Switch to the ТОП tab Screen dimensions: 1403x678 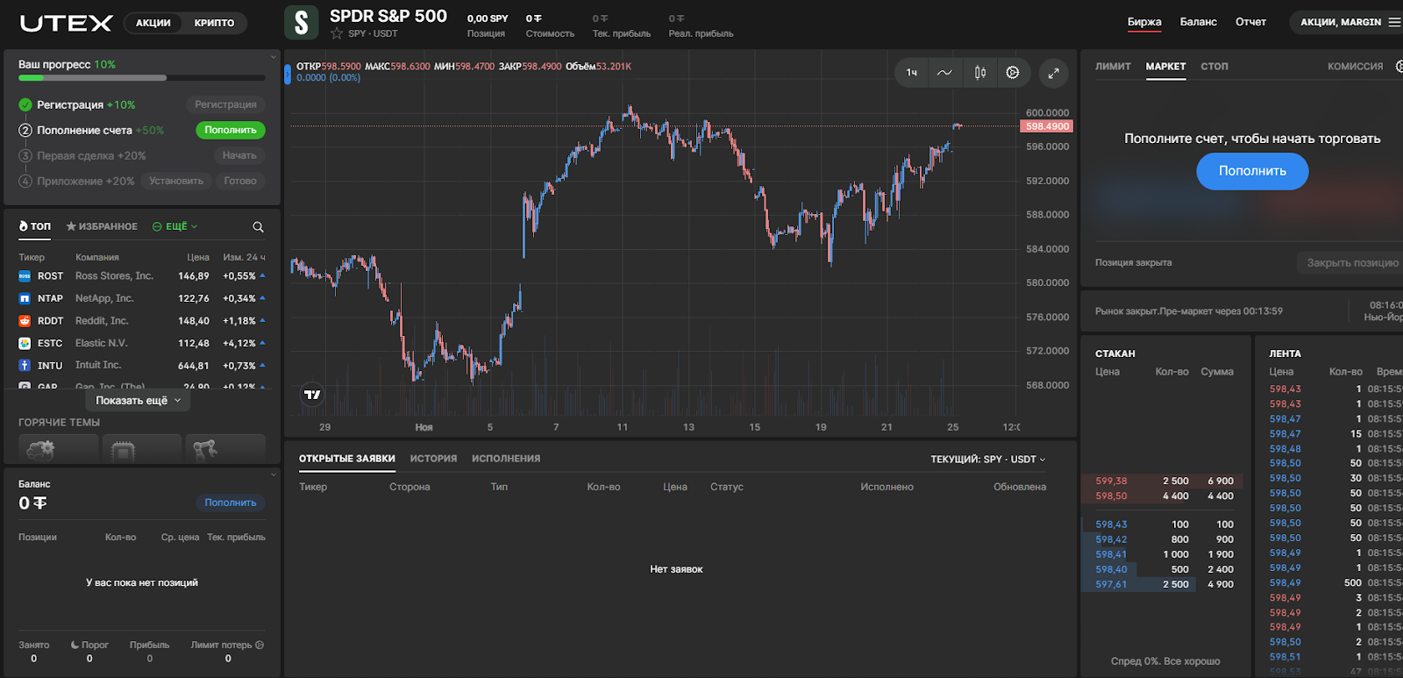[35, 226]
